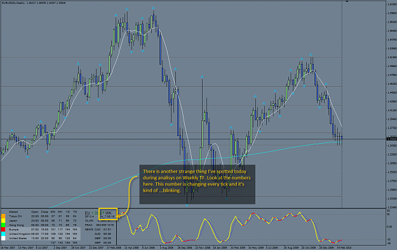Click the "17 Feb 2008" date on time axis
This screenshot has width=397, height=250.
point(114,247)
